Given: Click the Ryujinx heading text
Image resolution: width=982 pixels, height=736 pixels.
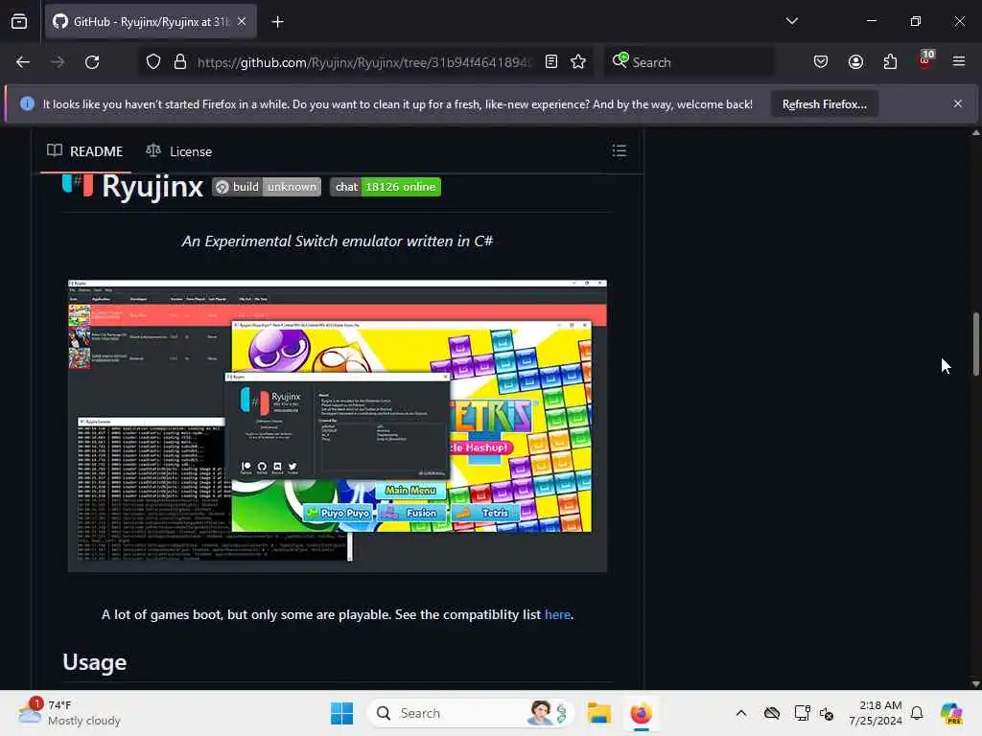Looking at the screenshot, I should [152, 187].
